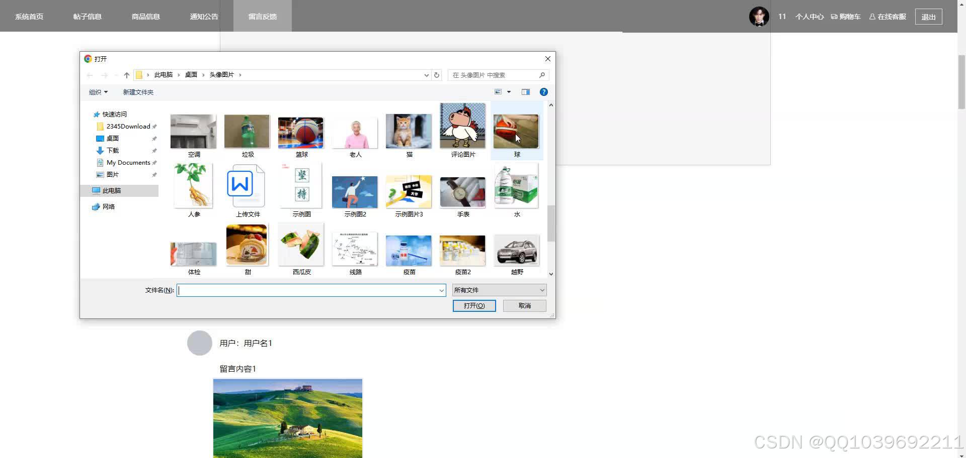Click the 打开(O) button
This screenshot has height=458, width=966.
[474, 306]
